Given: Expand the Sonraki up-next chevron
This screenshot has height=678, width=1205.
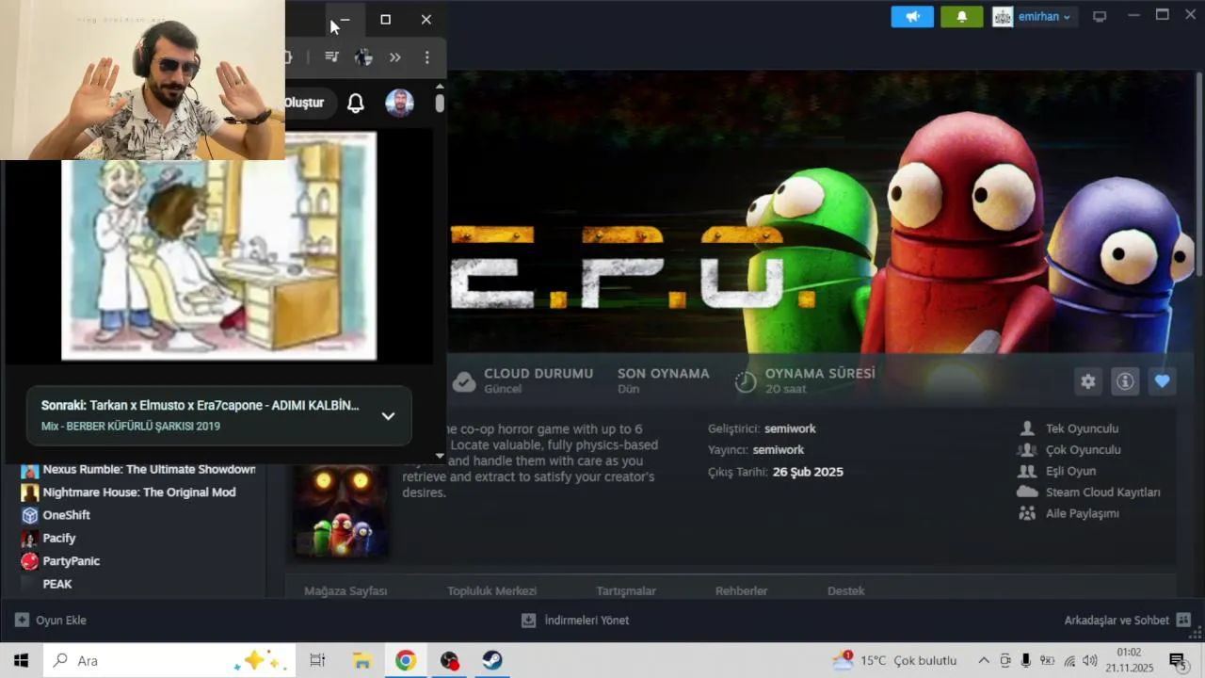Looking at the screenshot, I should [388, 416].
